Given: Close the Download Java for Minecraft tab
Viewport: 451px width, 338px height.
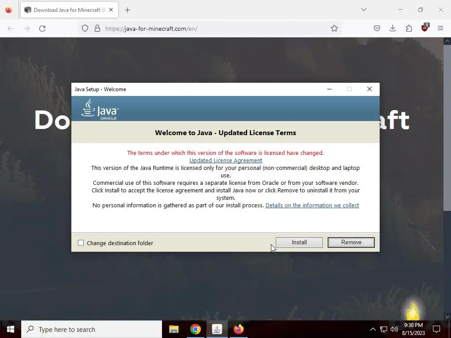Looking at the screenshot, I should (x=111, y=10).
